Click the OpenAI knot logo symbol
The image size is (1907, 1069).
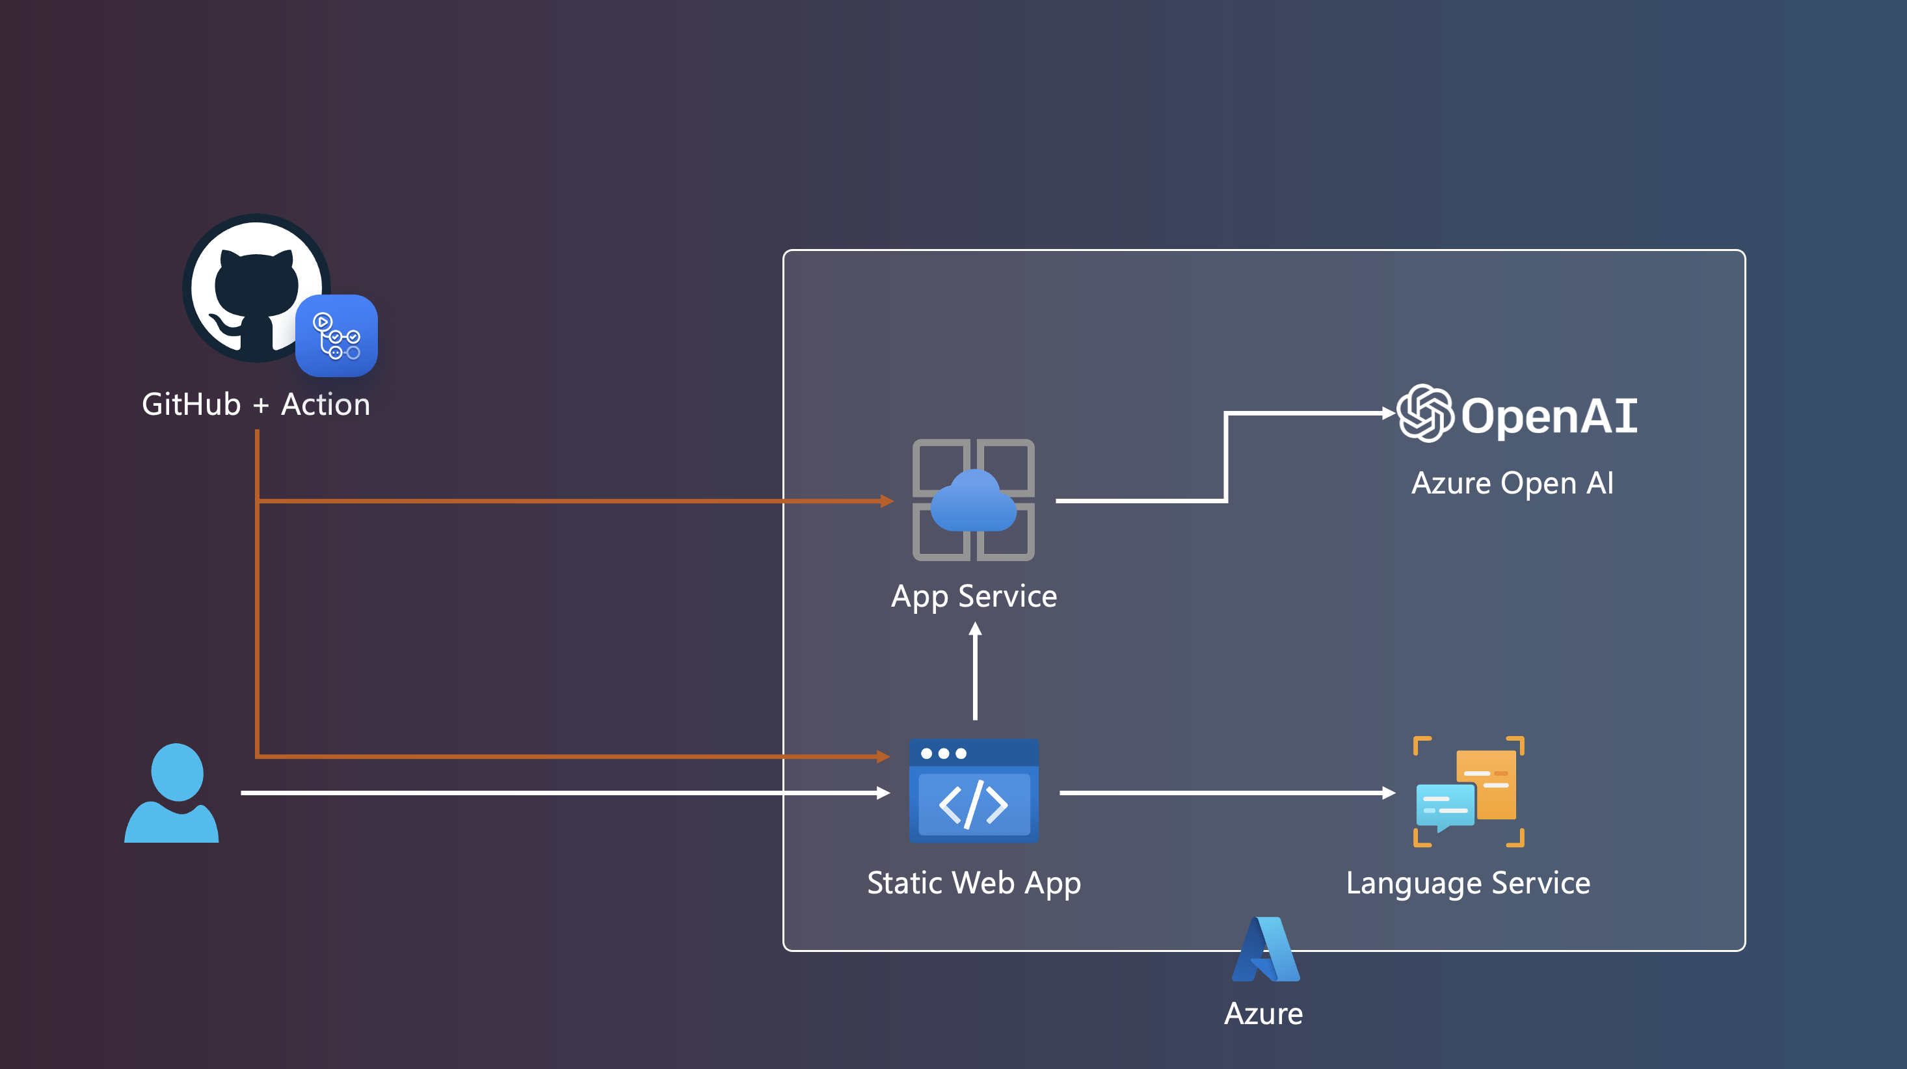pos(1425,413)
